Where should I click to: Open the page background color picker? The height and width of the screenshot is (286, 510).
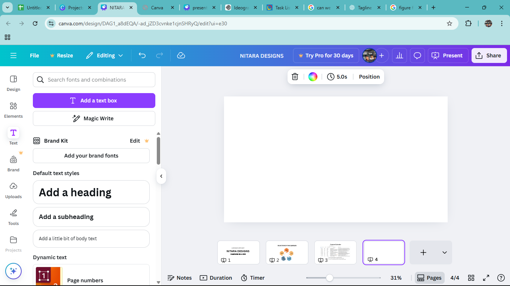[x=313, y=77]
